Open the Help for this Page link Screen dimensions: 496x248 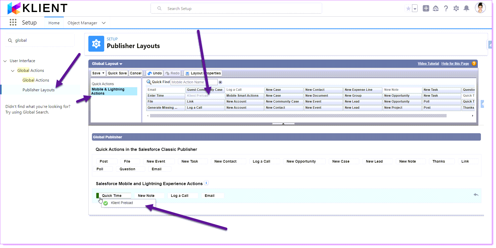coord(455,64)
